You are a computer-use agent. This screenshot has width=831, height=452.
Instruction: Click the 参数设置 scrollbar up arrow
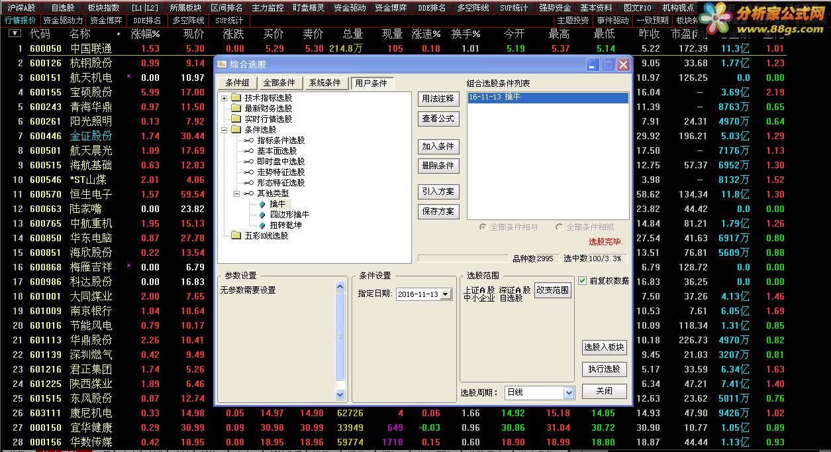point(340,287)
